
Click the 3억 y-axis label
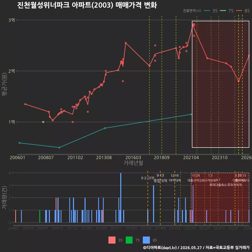click(12, 20)
